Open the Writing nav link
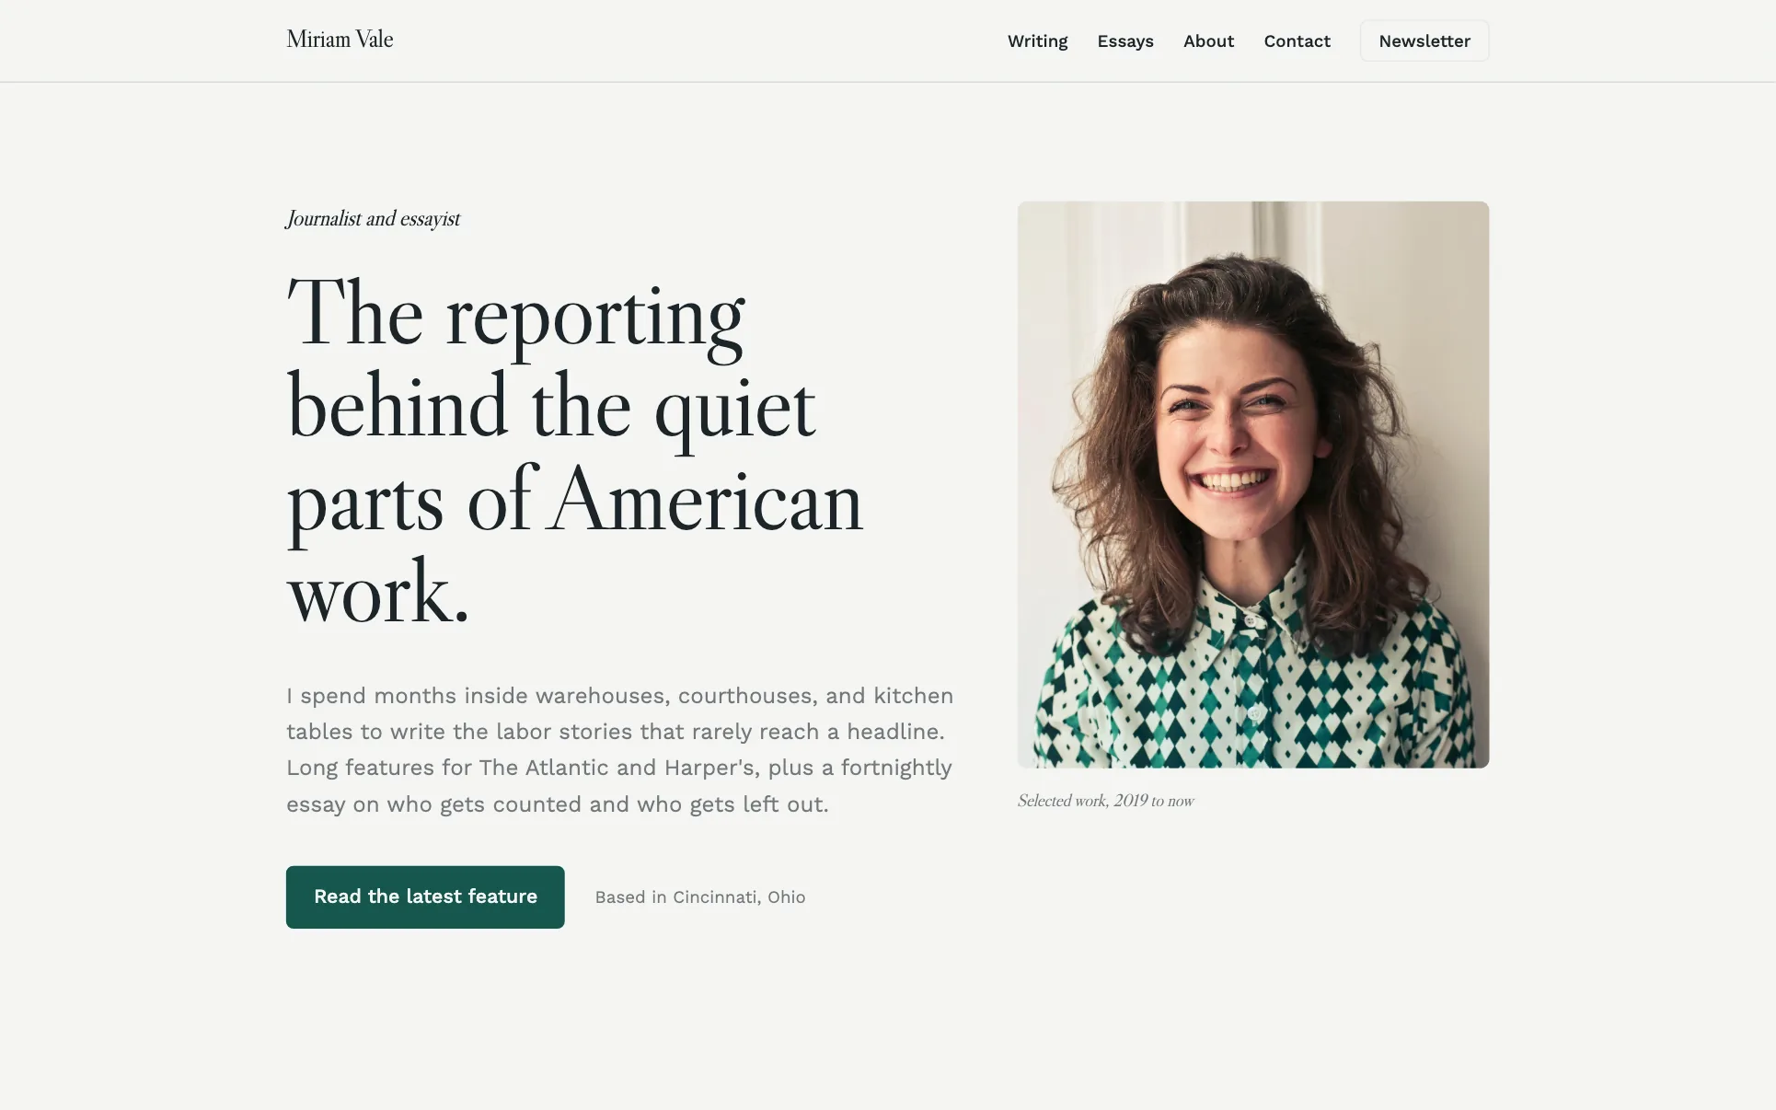Viewport: 1776px width, 1110px height. (x=1037, y=41)
